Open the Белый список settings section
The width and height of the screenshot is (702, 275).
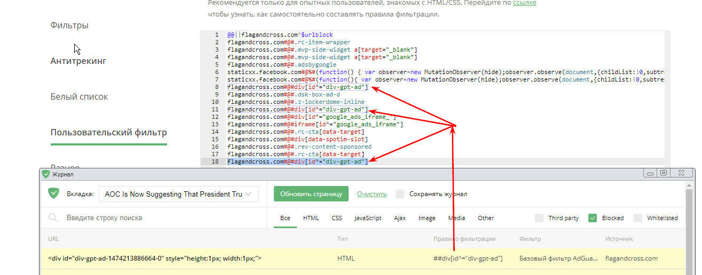[80, 96]
